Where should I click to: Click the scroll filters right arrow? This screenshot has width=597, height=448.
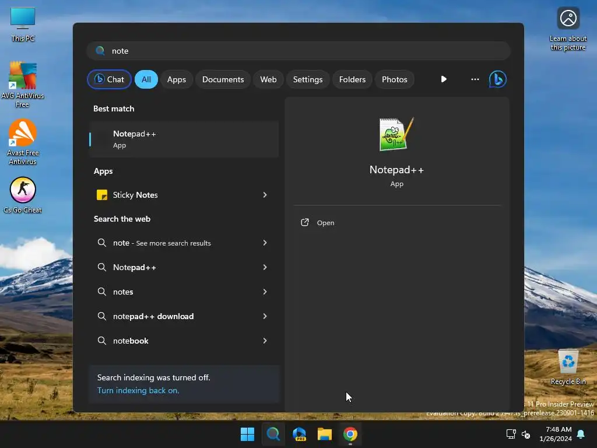[x=444, y=79]
